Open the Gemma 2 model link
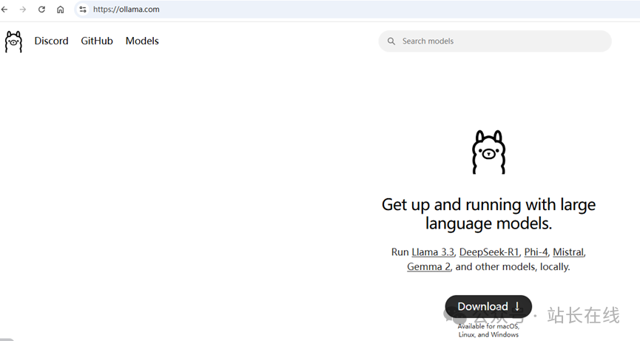This screenshot has height=341, width=640. click(428, 267)
